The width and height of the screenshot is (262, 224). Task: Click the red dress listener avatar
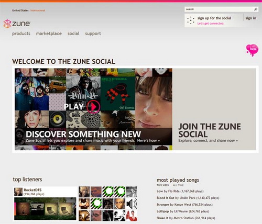point(132,216)
